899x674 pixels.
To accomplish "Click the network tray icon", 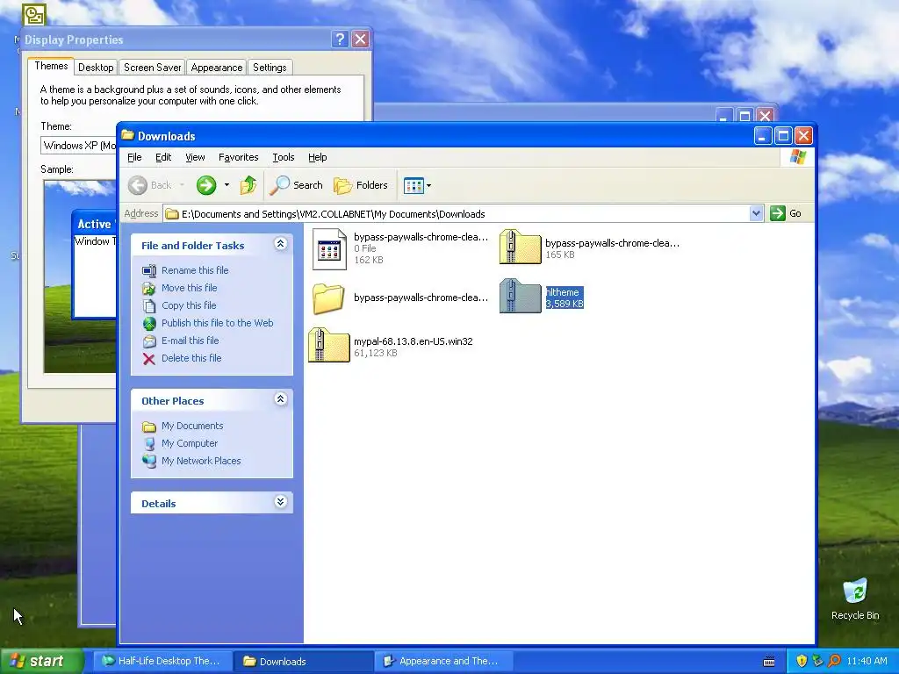I will pyautogui.click(x=817, y=661).
